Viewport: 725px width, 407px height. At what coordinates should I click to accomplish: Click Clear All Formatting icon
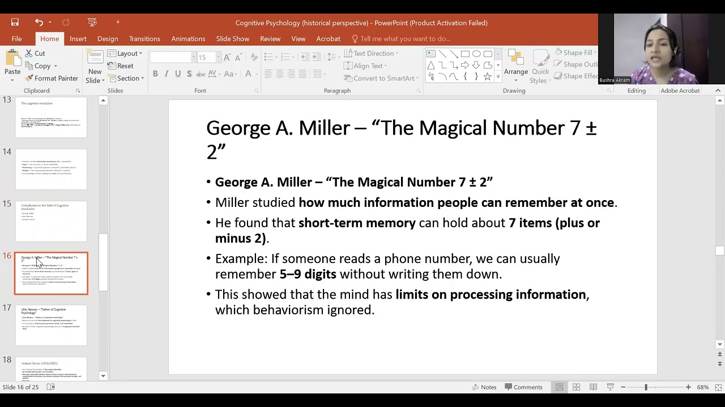[x=254, y=57]
